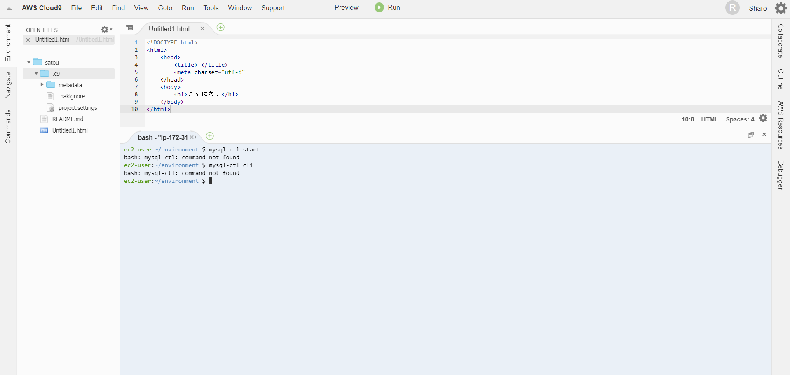This screenshot has height=375, width=790.
Task: Select README.md in the file tree
Action: (67, 119)
